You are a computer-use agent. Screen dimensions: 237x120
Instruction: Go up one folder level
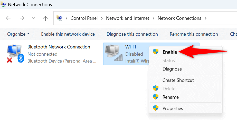[45, 18]
